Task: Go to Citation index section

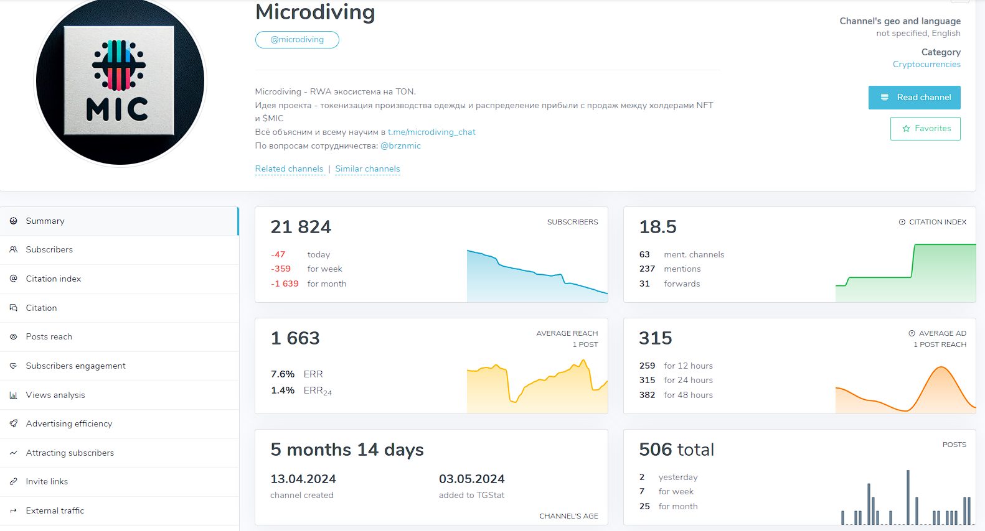Action: pyautogui.click(x=119, y=279)
